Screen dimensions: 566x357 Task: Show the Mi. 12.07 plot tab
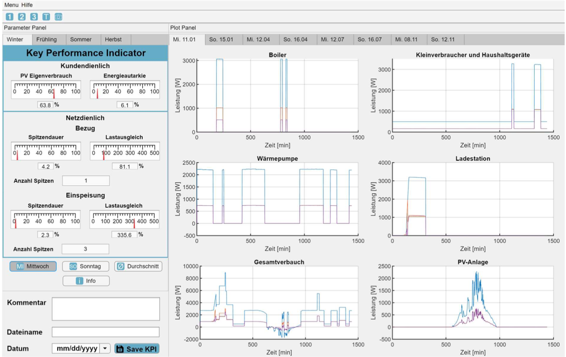[332, 39]
